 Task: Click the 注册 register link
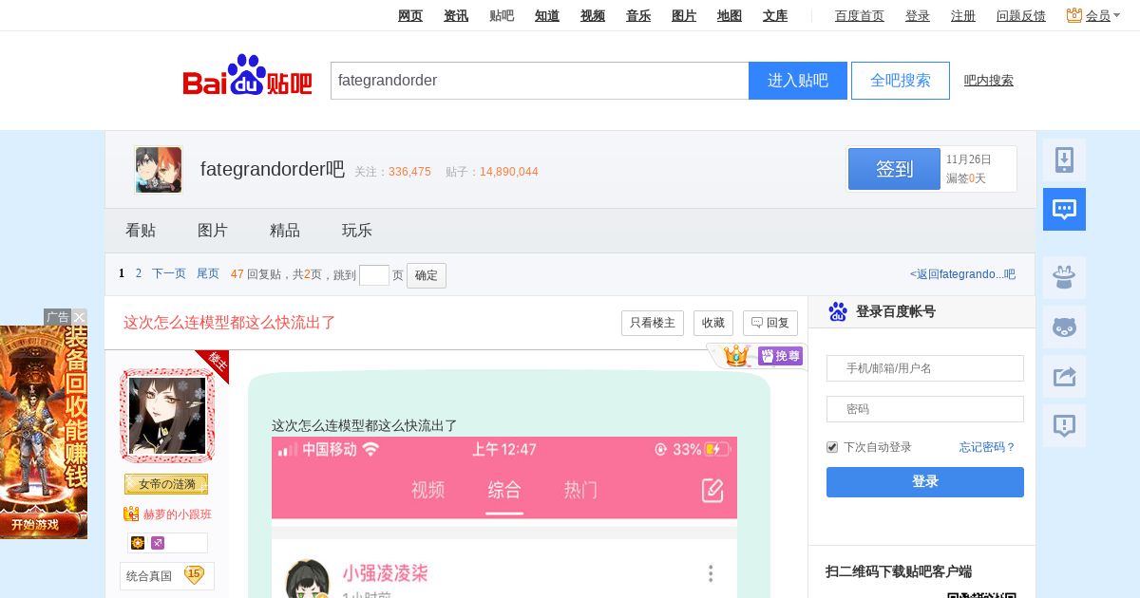coord(963,15)
